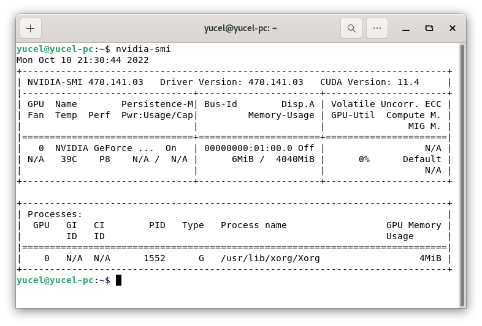
Task: Click the 'Driver Version: 470.141.03' text
Action: (231, 82)
